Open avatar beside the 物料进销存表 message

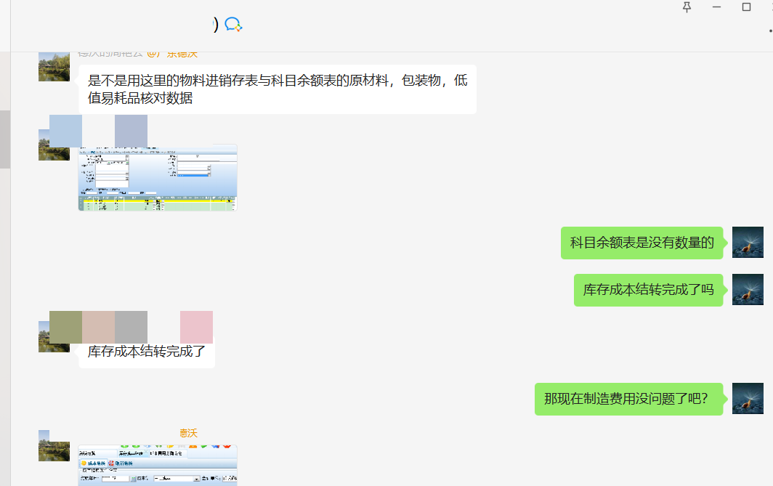pos(54,67)
